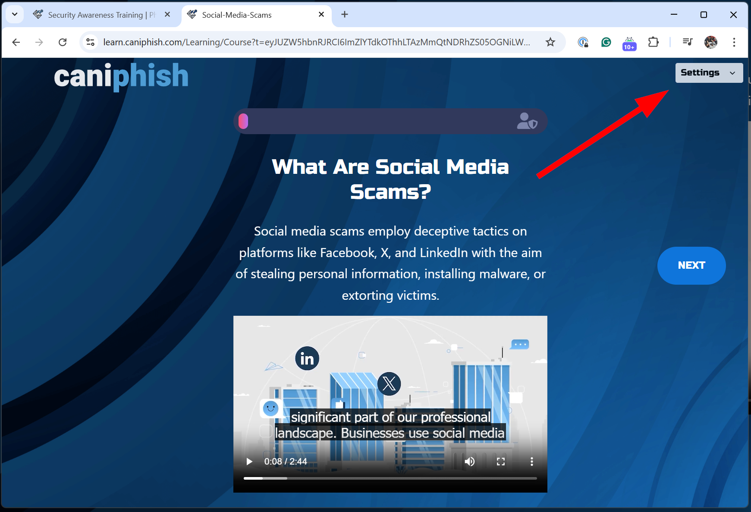Screen dimensions: 751x512
Task: Reload the current page
Action: pyautogui.click(x=63, y=42)
